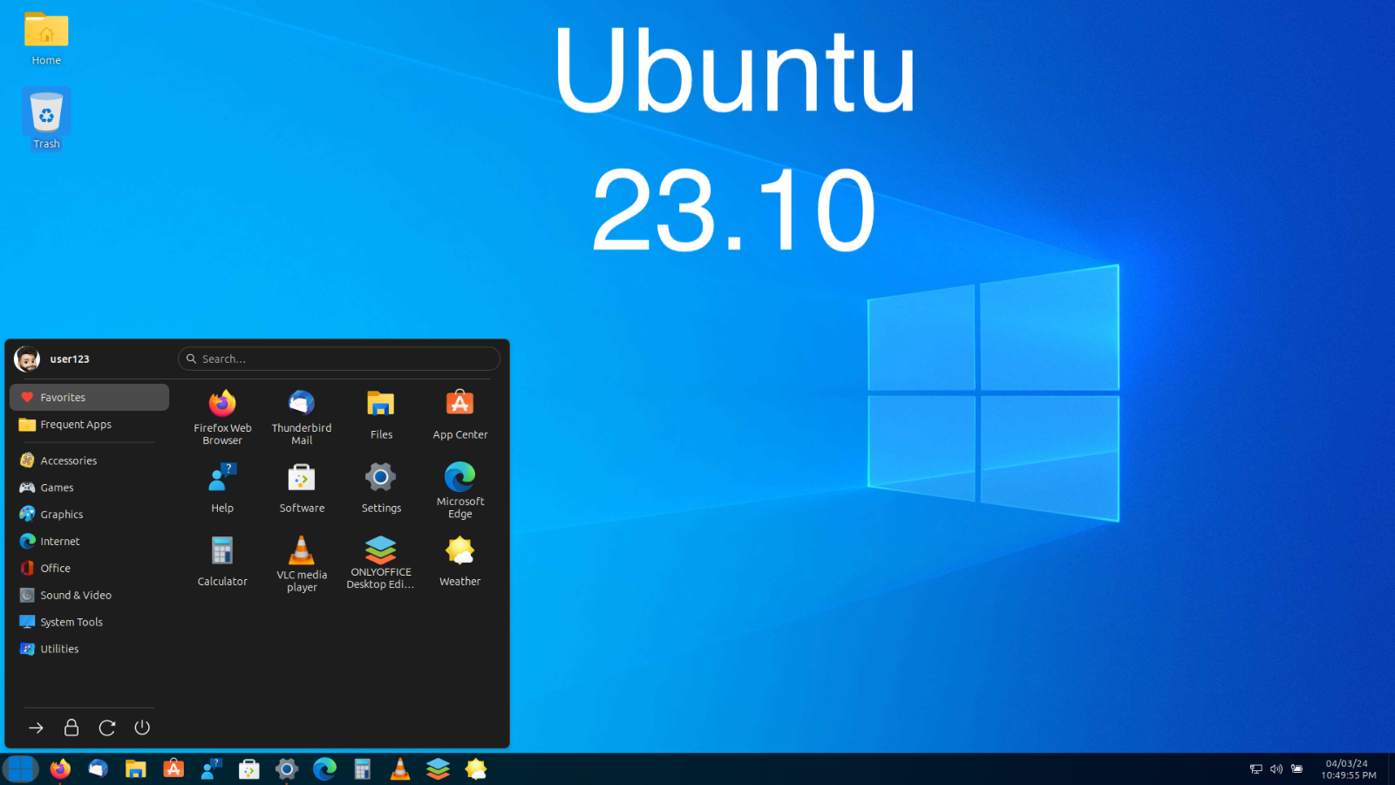
Task: Click the Windows-style start button on taskbar
Action: click(21, 769)
